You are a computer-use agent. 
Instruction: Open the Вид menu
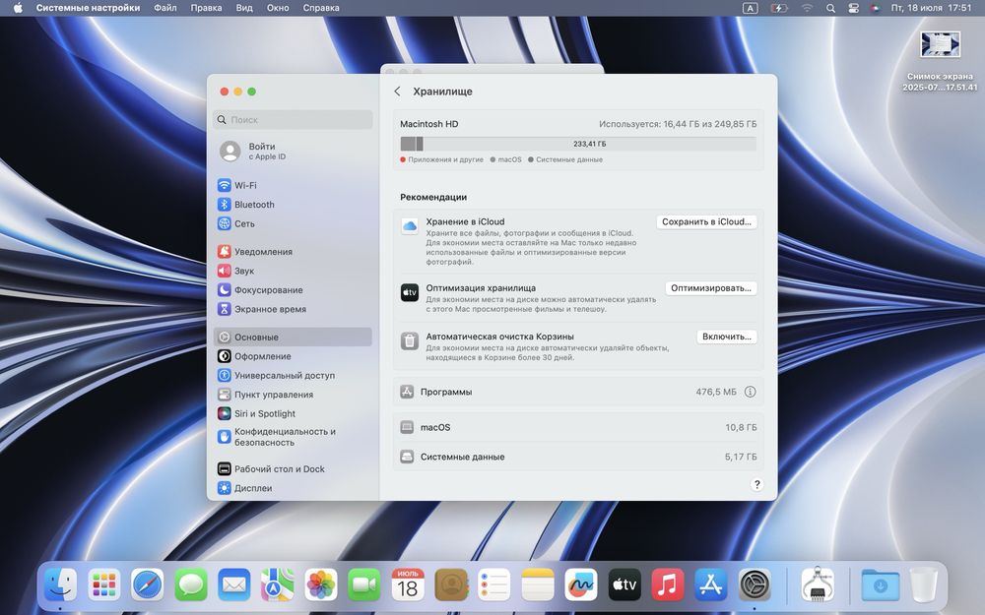244,8
